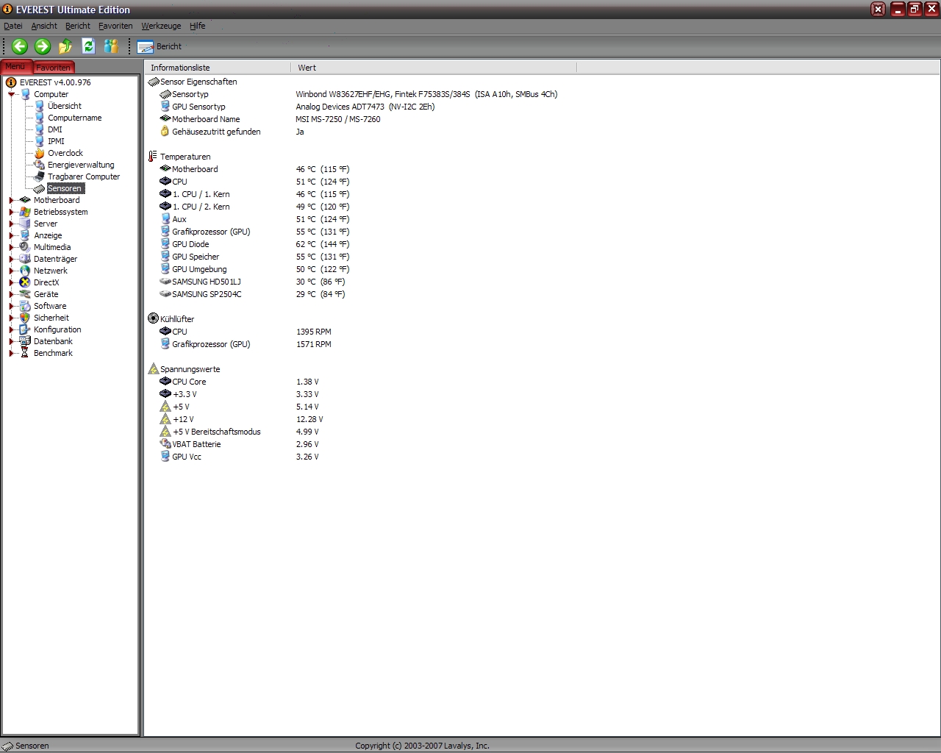Collapse the Computer tree node
Screen dimensions: 941x753
(11, 94)
